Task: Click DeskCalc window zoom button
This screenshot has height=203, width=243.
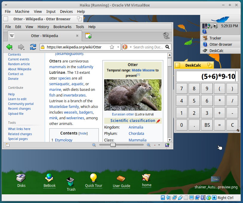Action: click(x=210, y=65)
